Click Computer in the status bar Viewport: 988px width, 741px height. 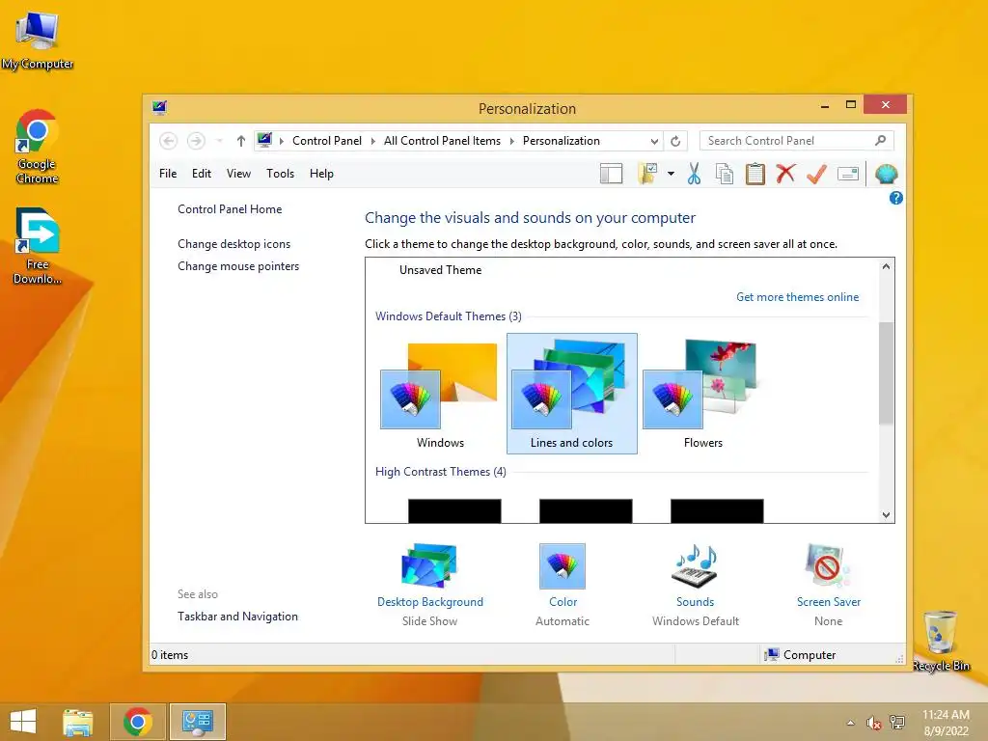click(800, 655)
